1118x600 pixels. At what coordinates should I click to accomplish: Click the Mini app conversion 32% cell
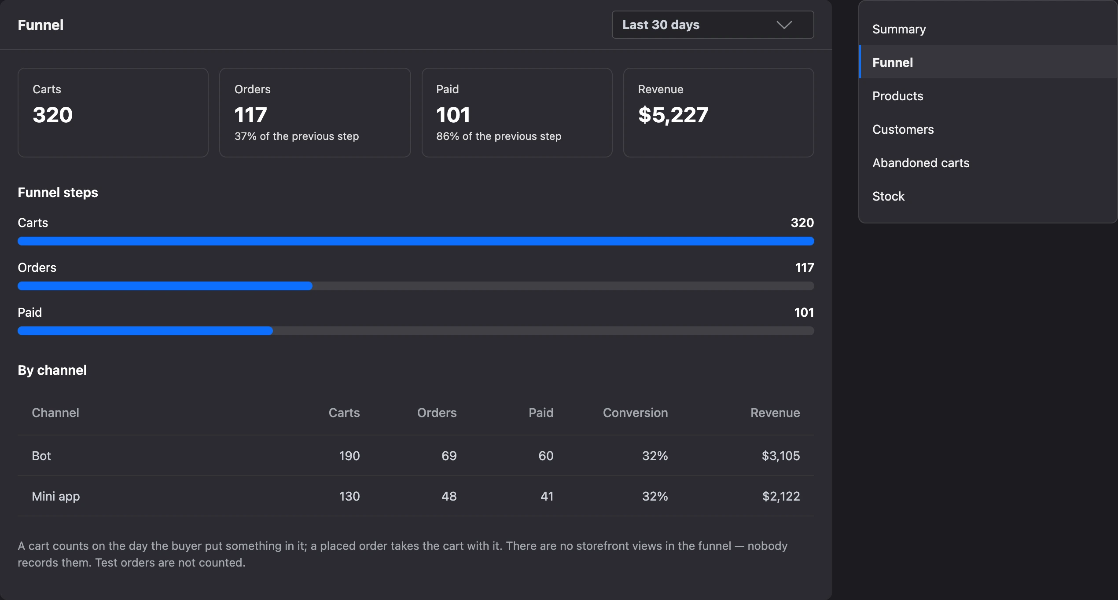tap(655, 496)
